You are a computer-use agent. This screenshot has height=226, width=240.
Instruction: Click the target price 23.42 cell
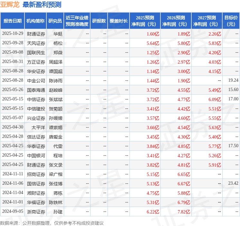(x=233, y=183)
